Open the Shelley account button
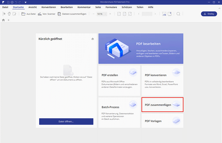The height and width of the screenshot is (143, 222). 209,14
